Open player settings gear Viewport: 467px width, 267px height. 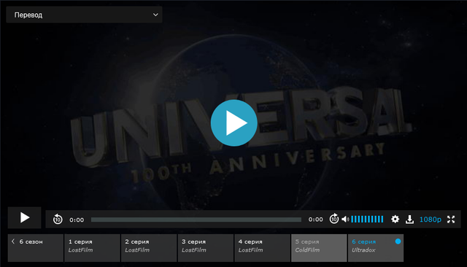(395, 220)
